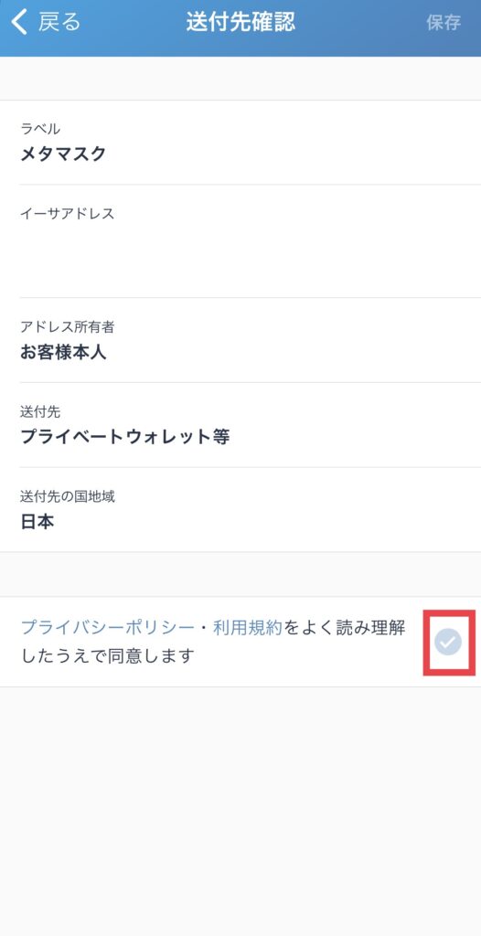Image resolution: width=481 pixels, height=936 pixels.
Task: Tap the メタマスク label value
Action: (63, 154)
